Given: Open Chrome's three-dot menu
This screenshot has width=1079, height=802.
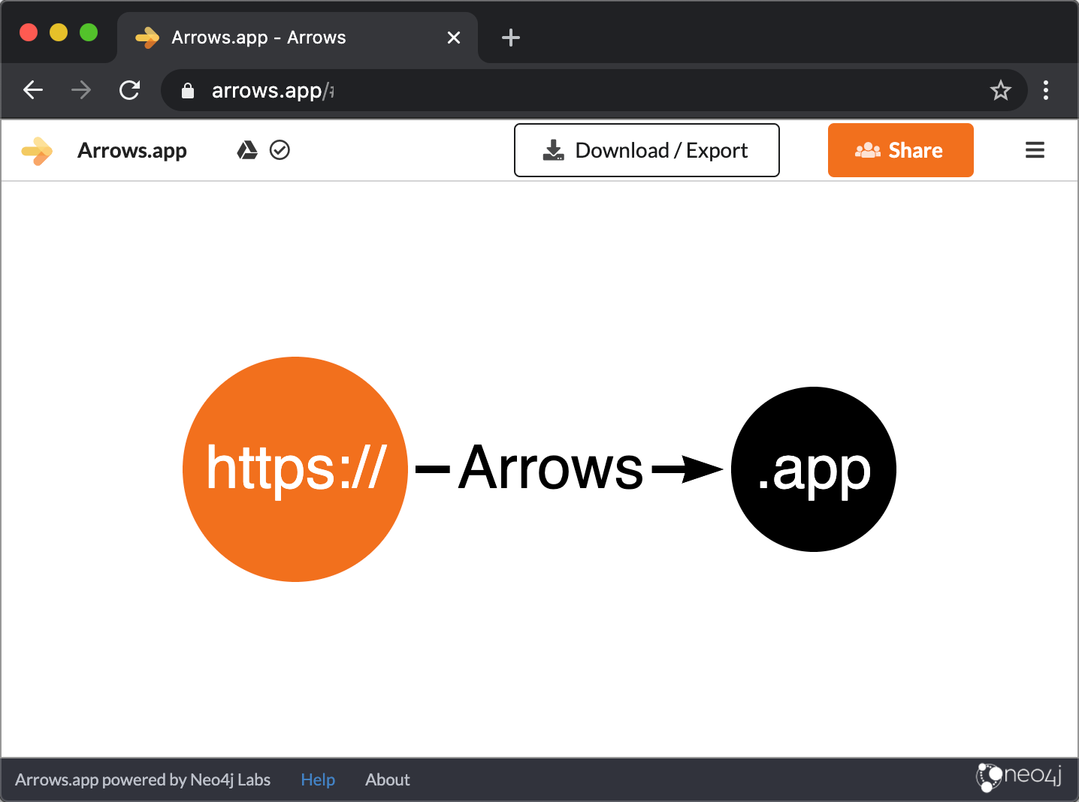Looking at the screenshot, I should [x=1046, y=90].
